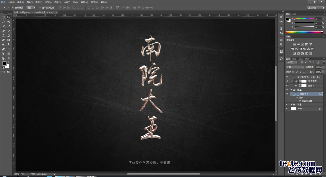Viewport: 326px width, 177px height.
Task: Open the 填充 fill dropdown arrow
Action: coord(323,72)
